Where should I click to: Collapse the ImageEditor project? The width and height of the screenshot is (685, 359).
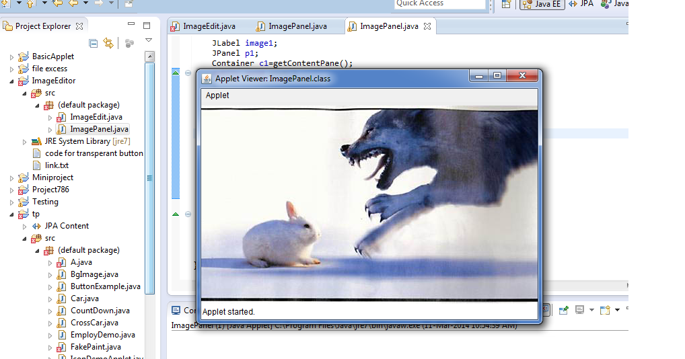[11, 81]
